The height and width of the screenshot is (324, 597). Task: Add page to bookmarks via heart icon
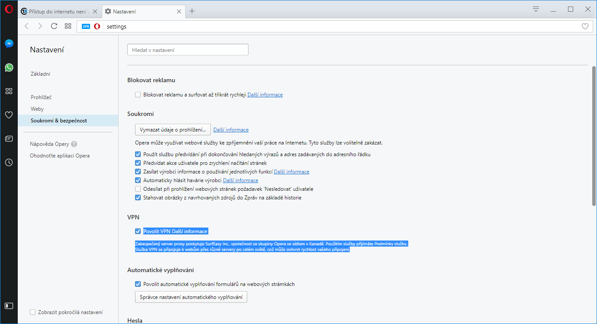(x=585, y=26)
